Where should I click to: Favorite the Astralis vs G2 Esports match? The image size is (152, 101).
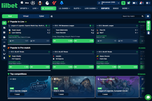pos(93,52)
